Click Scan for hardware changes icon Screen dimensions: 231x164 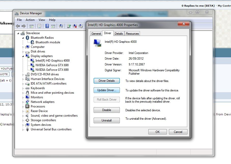point(61,26)
